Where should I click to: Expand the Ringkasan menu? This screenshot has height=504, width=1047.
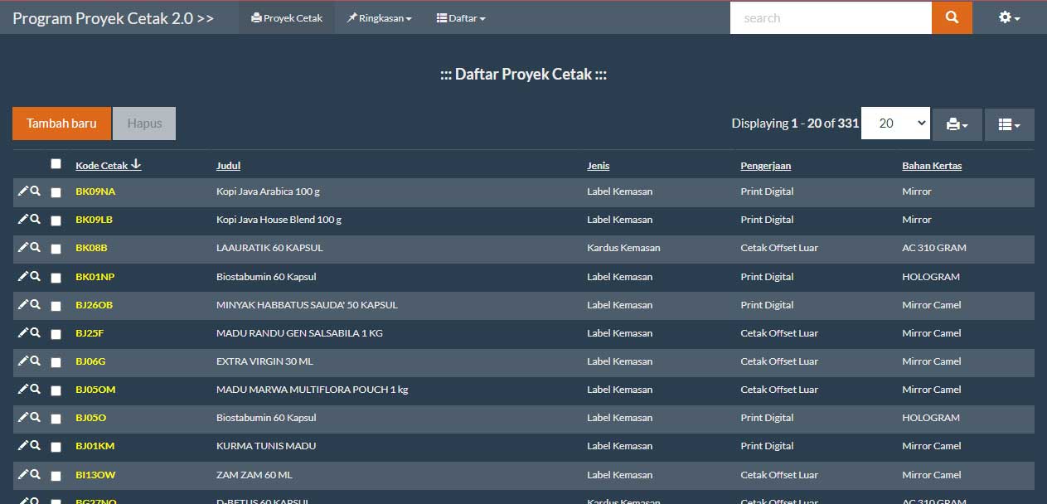tap(379, 18)
